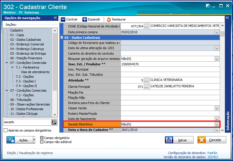The image size is (233, 161).
Task: Open the Cliente Principal lookup ellipsis button
Action: [x=146, y=87]
